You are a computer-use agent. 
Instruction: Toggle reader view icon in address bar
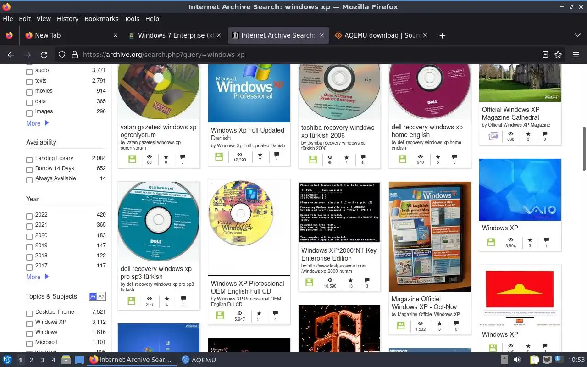[545, 55]
